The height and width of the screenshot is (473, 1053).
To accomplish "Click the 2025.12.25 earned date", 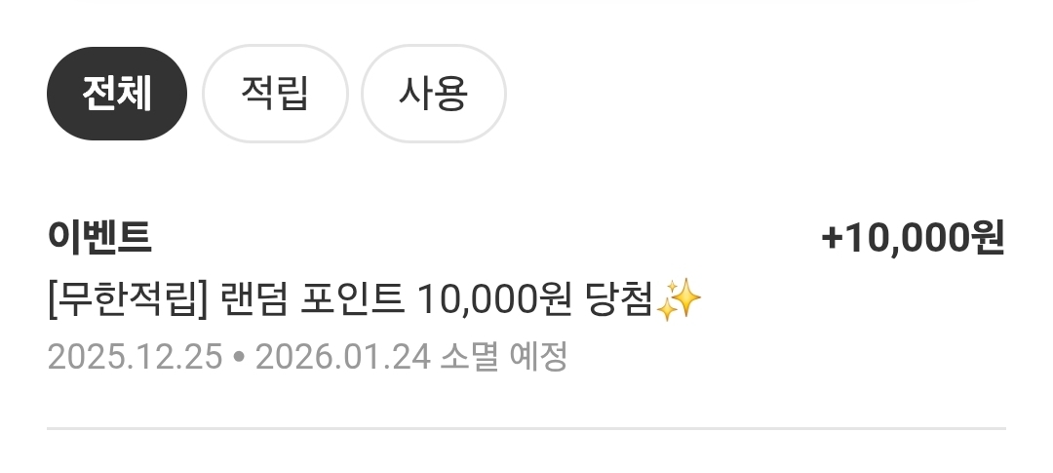I will pyautogui.click(x=135, y=357).
